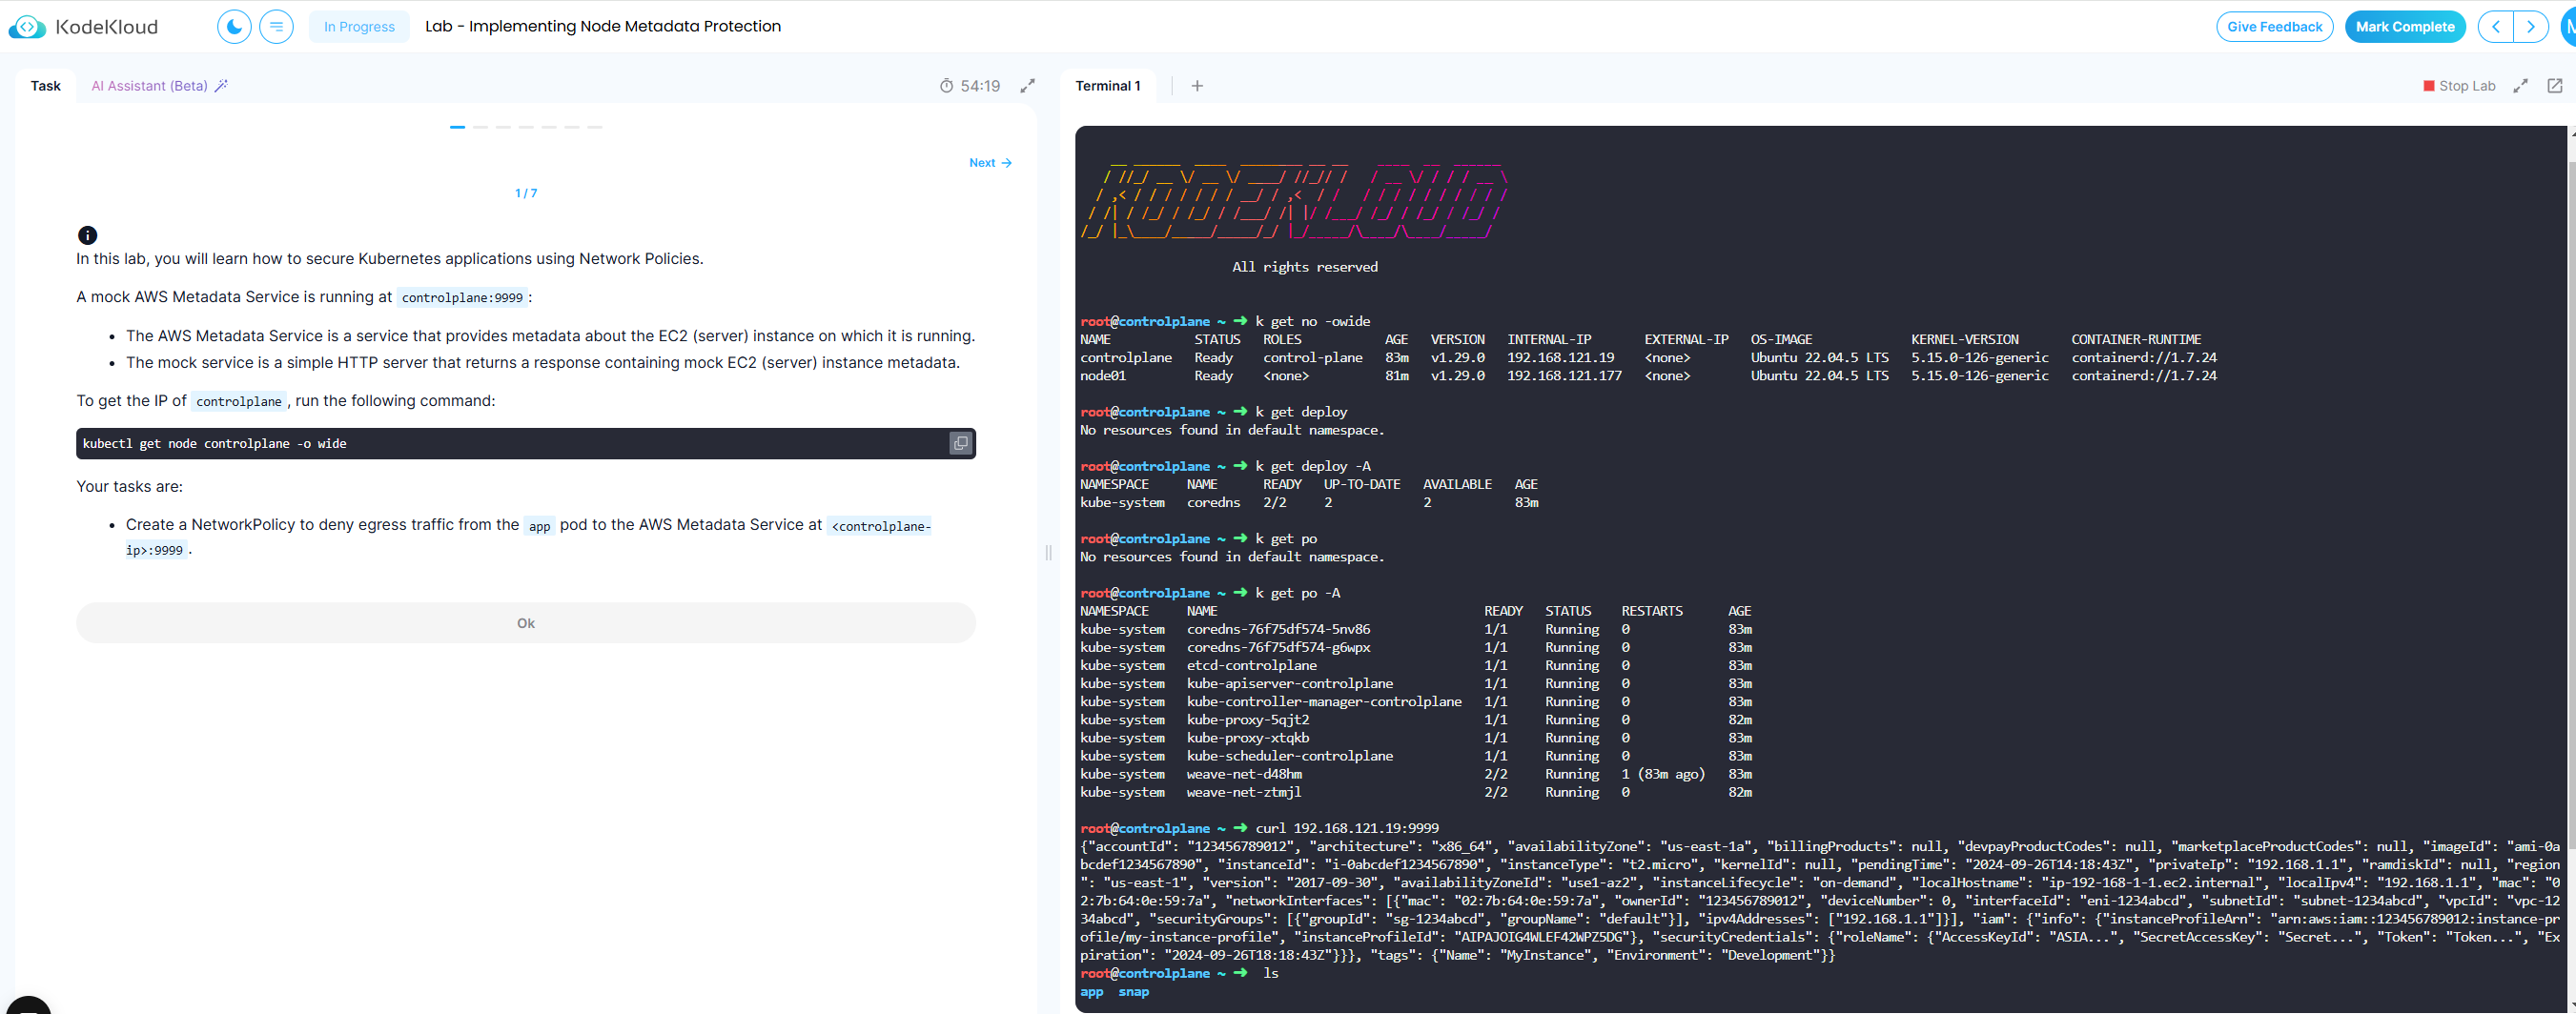This screenshot has width=2576, height=1014.
Task: Click the first task progress dash
Action: 457,127
